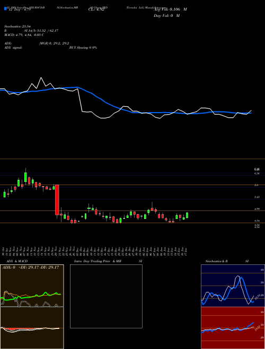Click the large red gap-down candlestick
Image resolution: width=265 pixels, height=349 pixels.
tap(57, 200)
